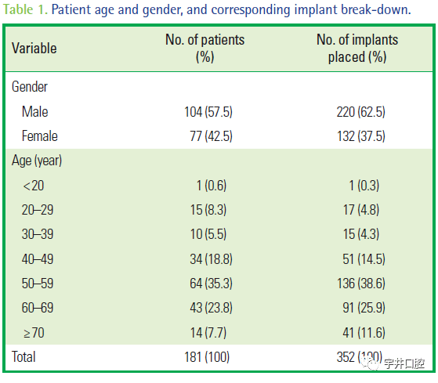Select the Variable column header
This screenshot has width=438, height=383.
coord(34,49)
